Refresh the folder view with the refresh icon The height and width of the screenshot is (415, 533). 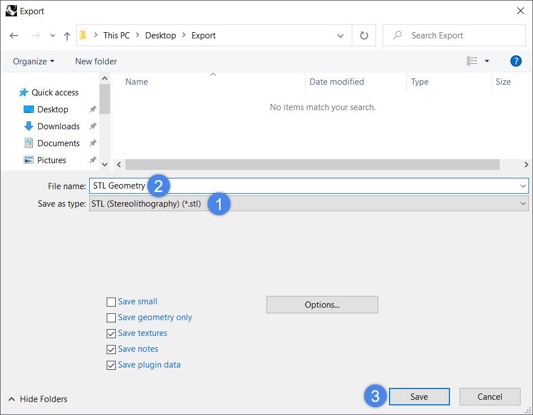pyautogui.click(x=364, y=35)
